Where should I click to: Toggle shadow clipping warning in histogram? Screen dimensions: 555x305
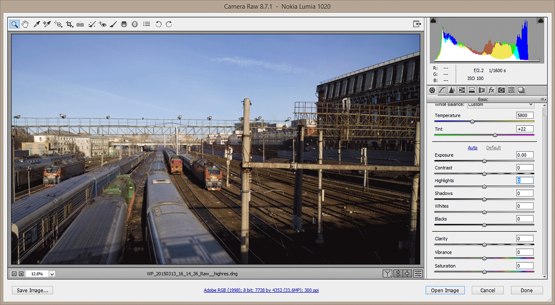pyautogui.click(x=433, y=21)
